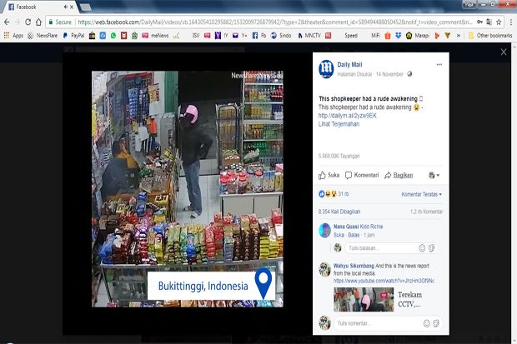Reload the page with the refresh icon

pyautogui.click(x=28, y=22)
